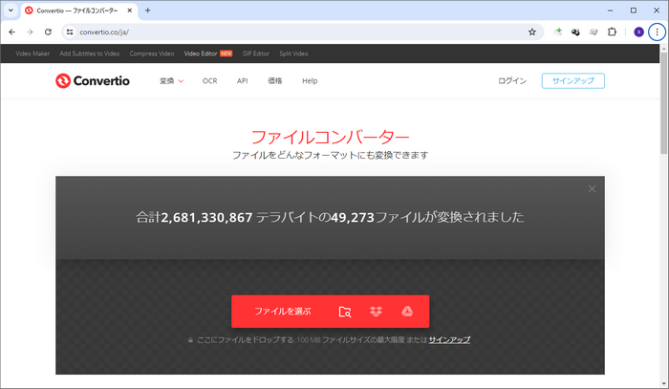Bookmark this page with star icon
This screenshot has height=389, width=669.
(532, 32)
